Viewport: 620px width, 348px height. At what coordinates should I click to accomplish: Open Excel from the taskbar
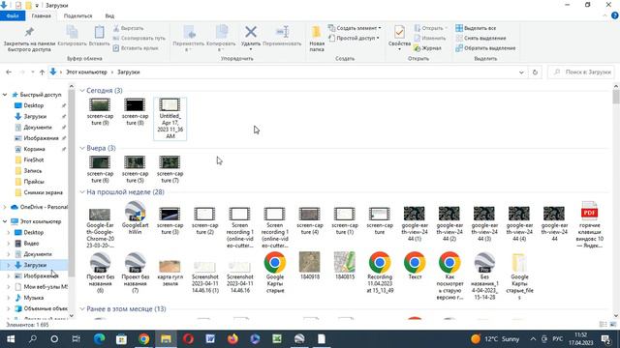pyautogui.click(x=277, y=339)
